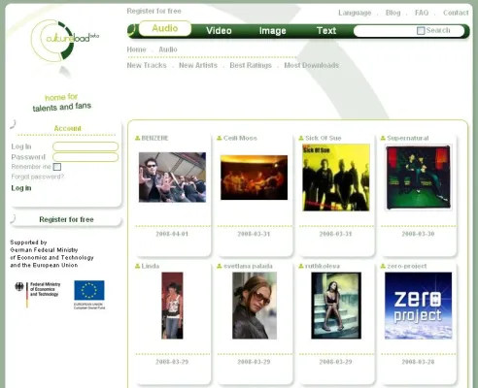Switch to the Text tab
Screen dimensions: 478x388
326,31
